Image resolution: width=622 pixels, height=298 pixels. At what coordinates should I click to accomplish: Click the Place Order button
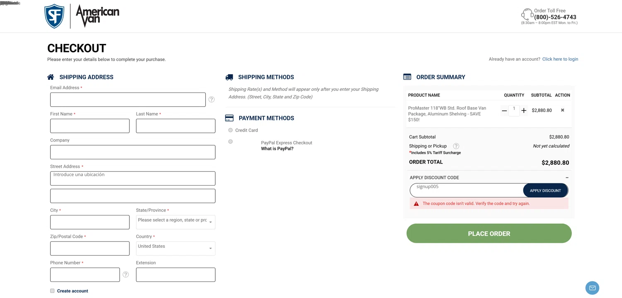[489, 233]
